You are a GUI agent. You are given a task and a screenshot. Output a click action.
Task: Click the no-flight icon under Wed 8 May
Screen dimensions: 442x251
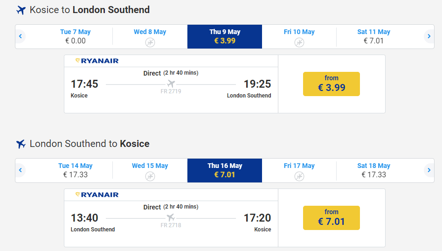coord(150,42)
